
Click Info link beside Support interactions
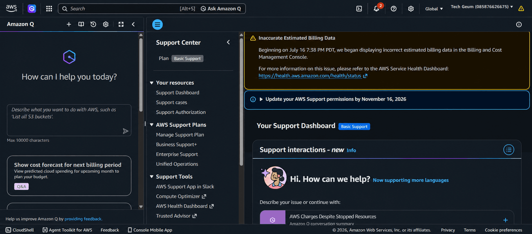pyautogui.click(x=351, y=150)
